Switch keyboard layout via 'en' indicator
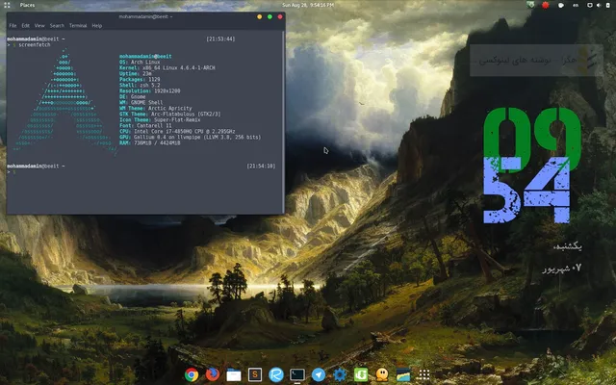The width and height of the screenshot is (616, 385). (576, 5)
